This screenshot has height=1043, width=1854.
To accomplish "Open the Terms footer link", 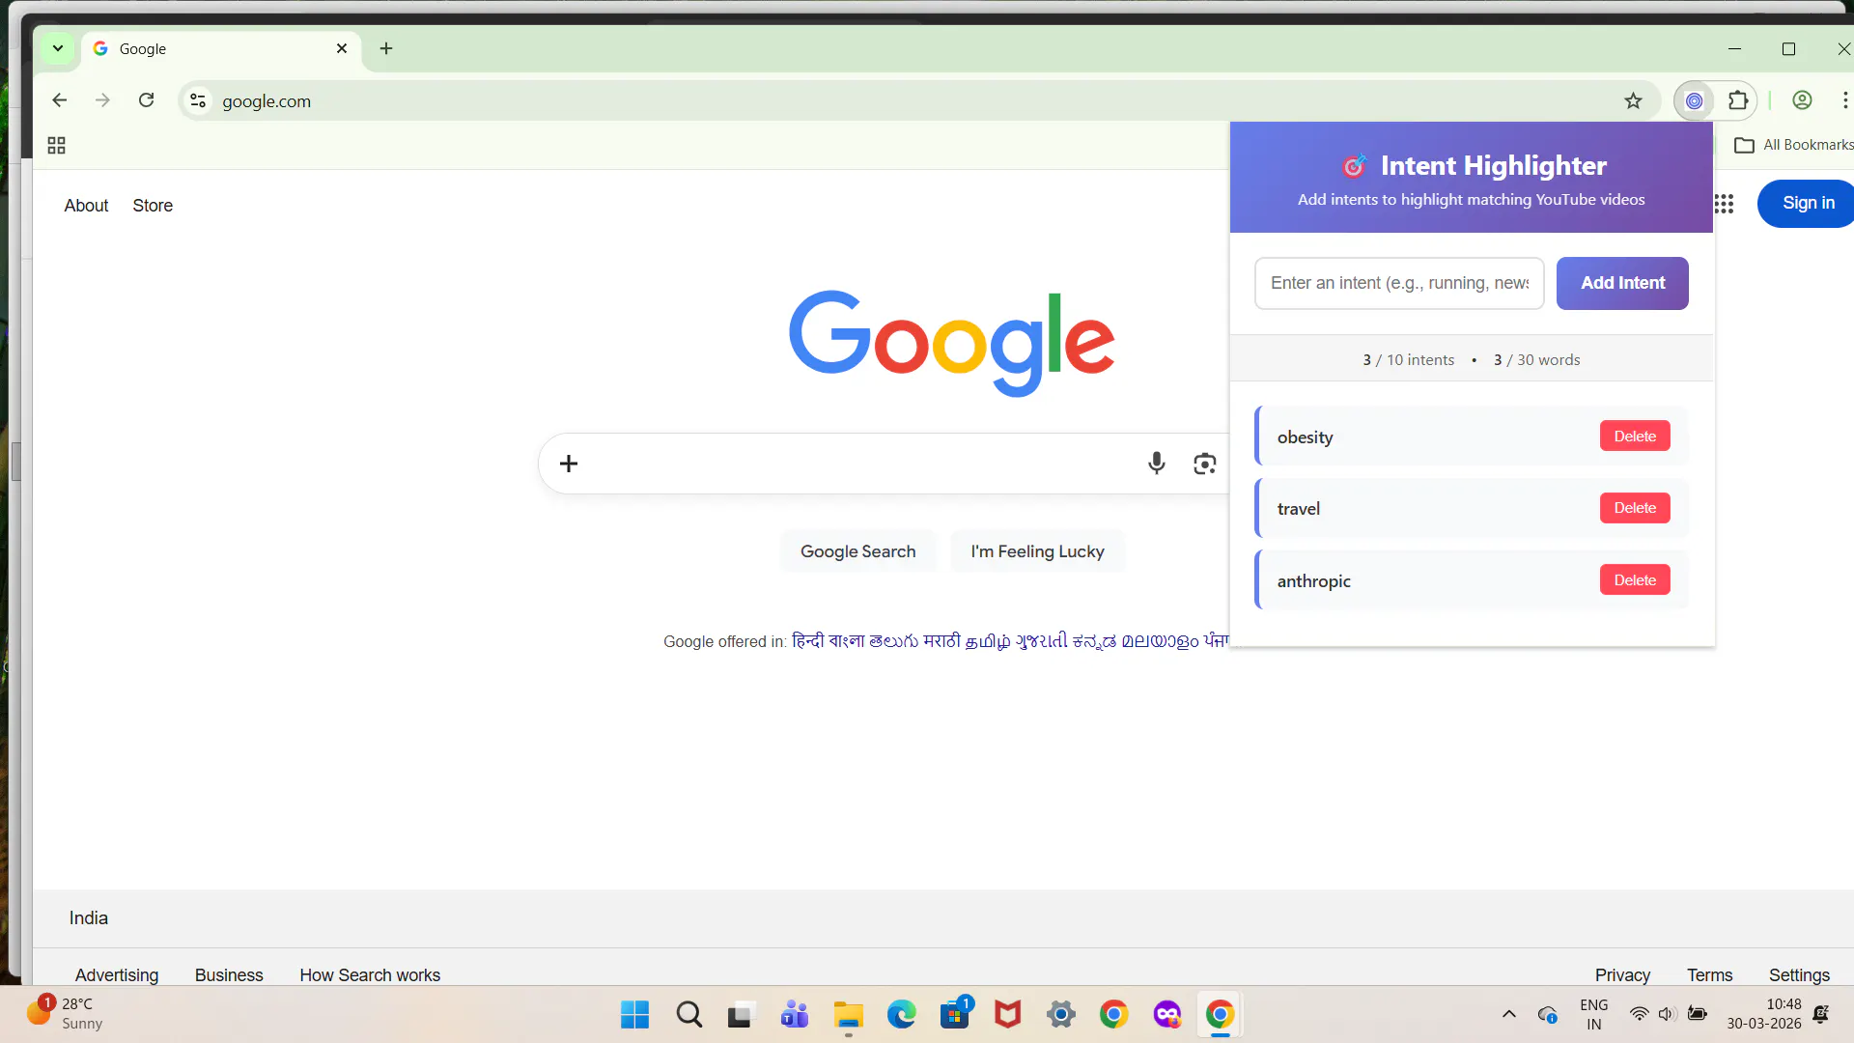I will pyautogui.click(x=1709, y=975).
